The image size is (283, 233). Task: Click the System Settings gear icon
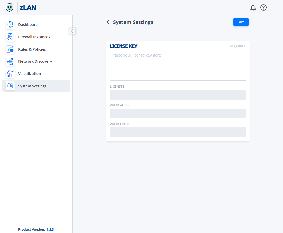point(10,86)
